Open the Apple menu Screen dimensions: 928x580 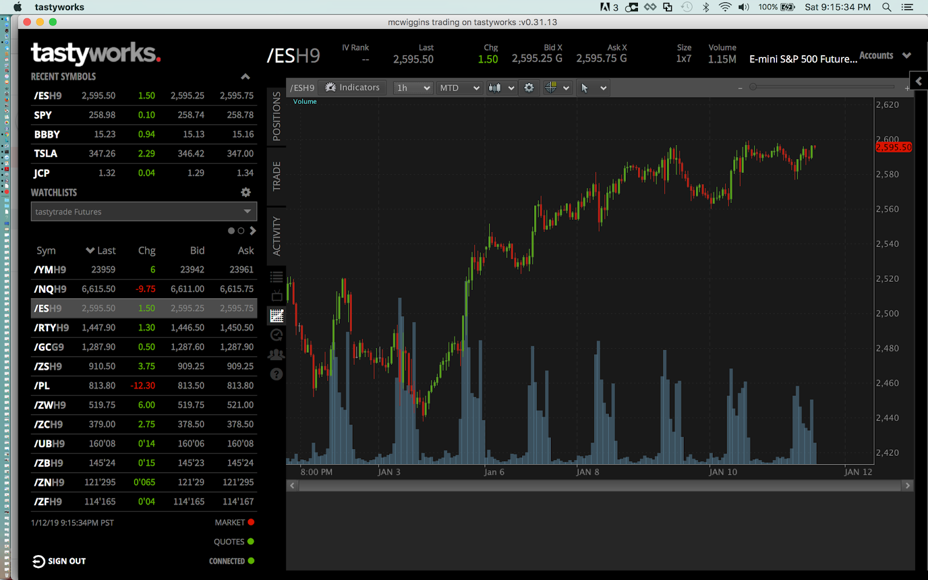(x=17, y=7)
